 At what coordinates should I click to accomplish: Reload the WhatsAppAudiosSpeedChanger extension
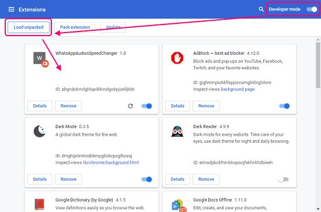(x=130, y=106)
